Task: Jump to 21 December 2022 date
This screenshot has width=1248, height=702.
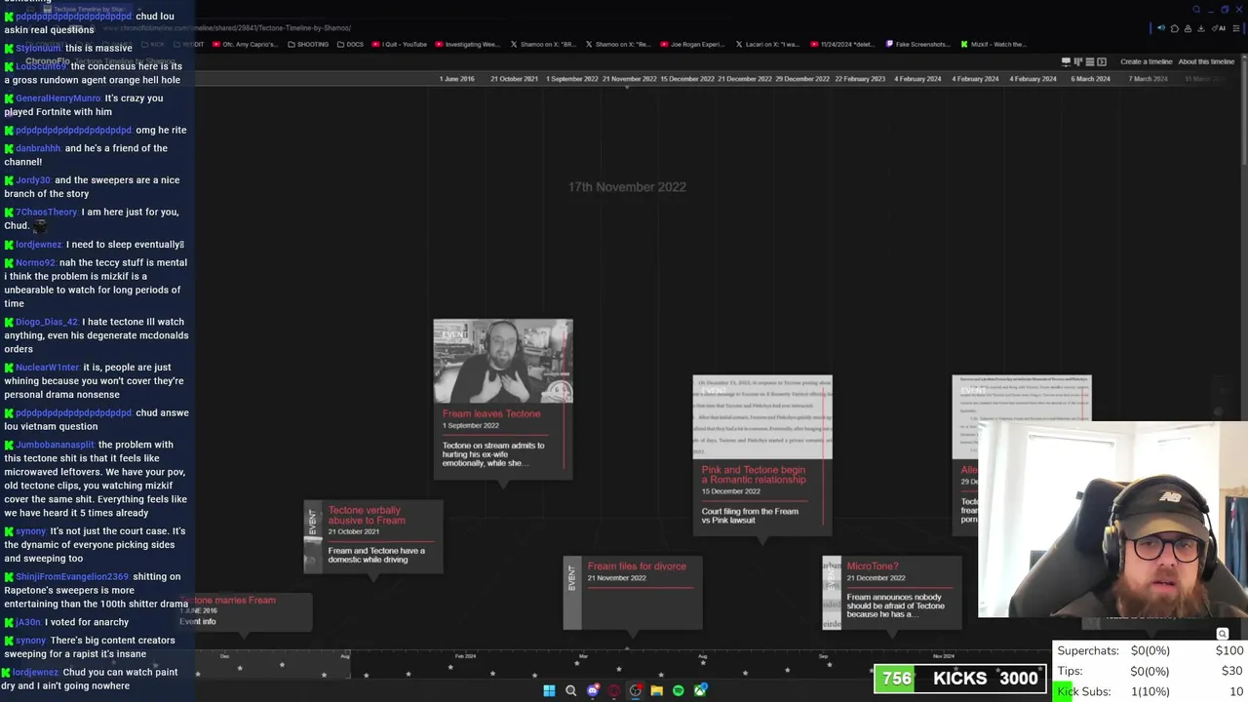Action: coord(744,79)
